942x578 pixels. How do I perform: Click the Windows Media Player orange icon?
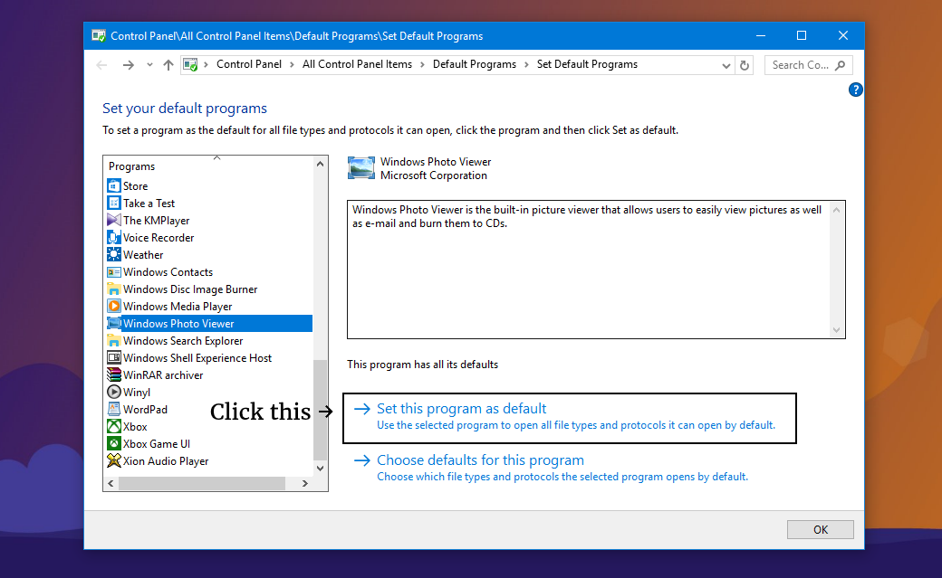(113, 306)
